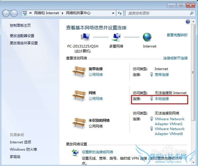Open the recent pages dropdown beside forward button

[x=20, y=13]
